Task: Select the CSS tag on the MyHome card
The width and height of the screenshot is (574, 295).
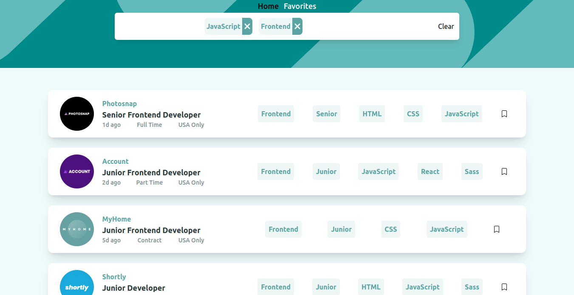Action: coord(391,229)
